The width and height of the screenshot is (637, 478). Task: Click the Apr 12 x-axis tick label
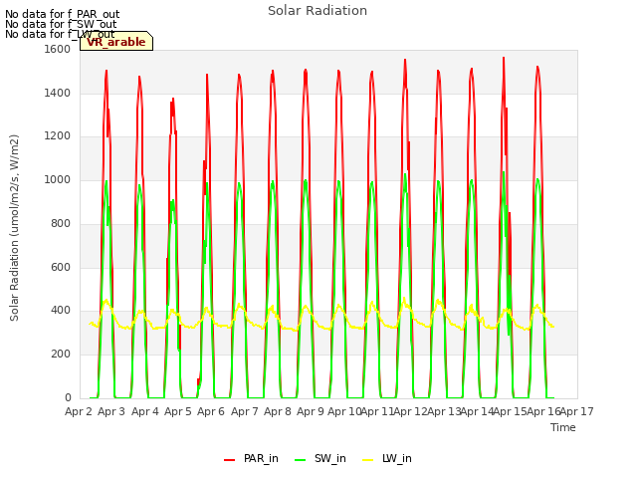tap(411, 411)
